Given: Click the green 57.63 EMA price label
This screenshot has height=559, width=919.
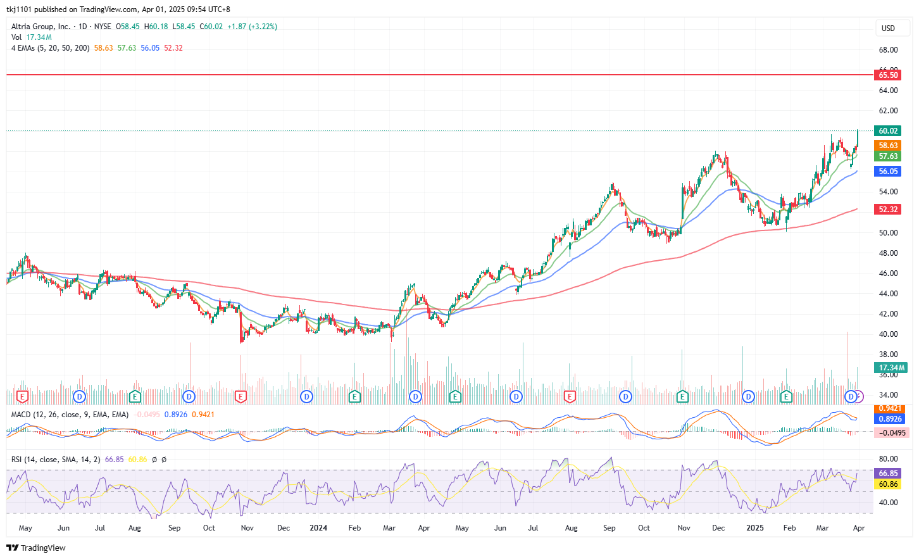Looking at the screenshot, I should pyautogui.click(x=888, y=156).
